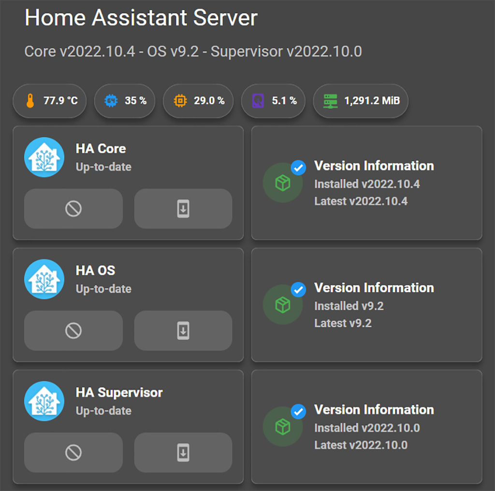Click 'Latest v2022.10.0' text
The height and width of the screenshot is (491, 495).
[361, 445]
